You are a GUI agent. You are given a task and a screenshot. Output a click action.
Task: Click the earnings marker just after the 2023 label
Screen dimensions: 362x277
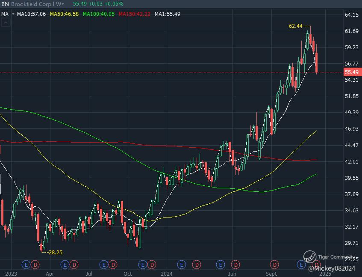[x=26, y=265]
